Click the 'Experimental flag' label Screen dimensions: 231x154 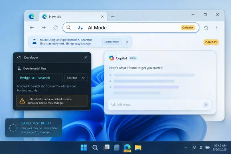[34, 69]
